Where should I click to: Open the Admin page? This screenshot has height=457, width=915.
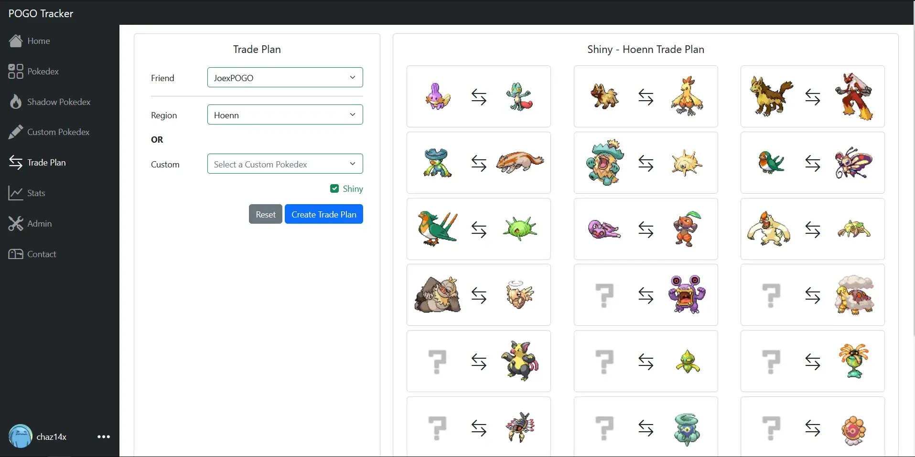click(39, 224)
